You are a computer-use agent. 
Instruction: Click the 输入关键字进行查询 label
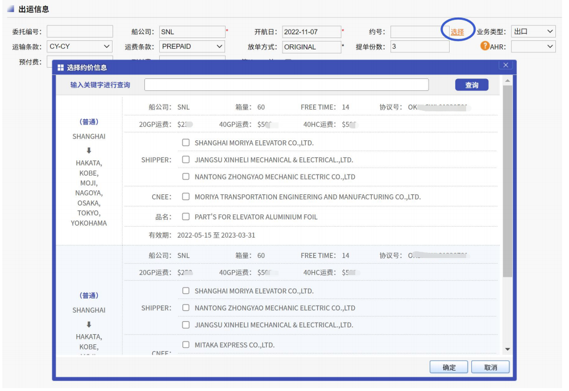[100, 85]
